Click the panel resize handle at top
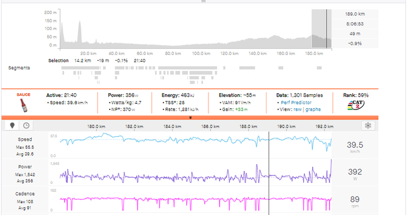407x215 pixels. [203, 1]
